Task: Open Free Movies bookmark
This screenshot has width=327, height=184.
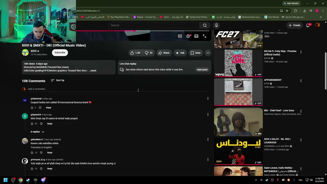Action: [272, 17]
